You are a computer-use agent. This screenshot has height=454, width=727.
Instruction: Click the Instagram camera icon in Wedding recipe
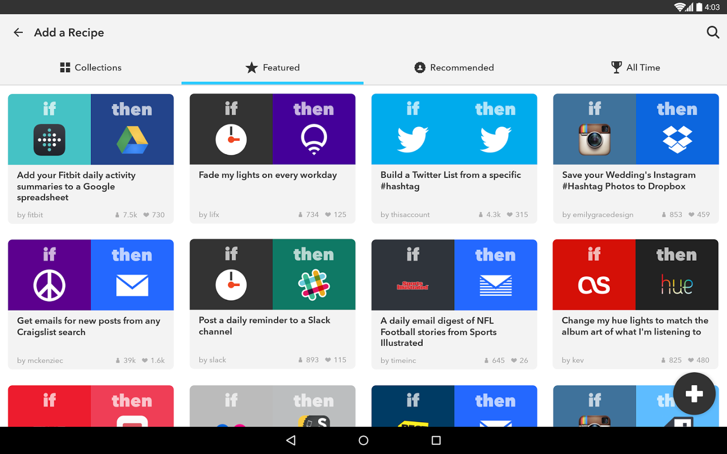(595, 139)
